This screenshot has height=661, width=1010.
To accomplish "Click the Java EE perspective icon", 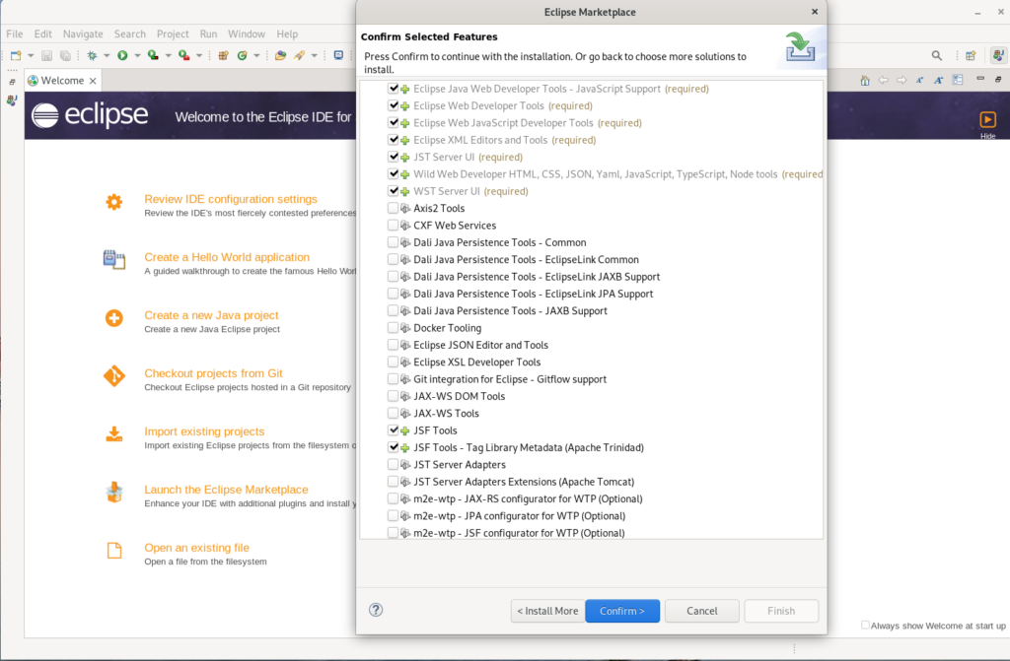I will 998,56.
